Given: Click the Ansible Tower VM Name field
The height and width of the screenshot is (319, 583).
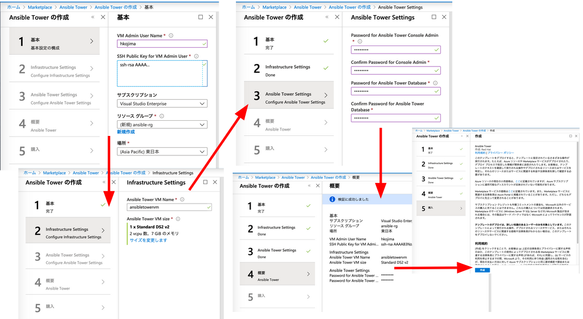Looking at the screenshot, I should (x=169, y=207).
